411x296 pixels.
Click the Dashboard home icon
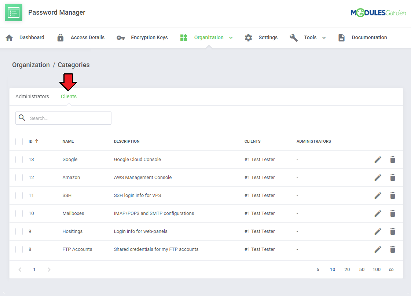[9, 38]
